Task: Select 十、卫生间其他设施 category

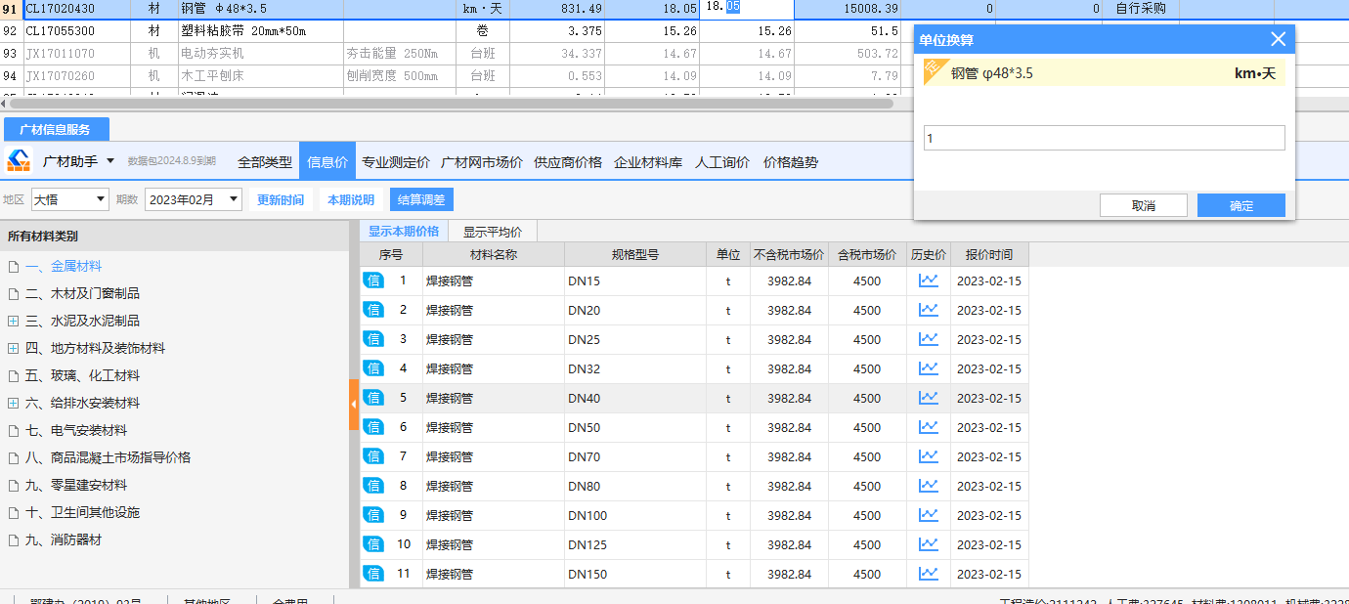Action: [82, 512]
